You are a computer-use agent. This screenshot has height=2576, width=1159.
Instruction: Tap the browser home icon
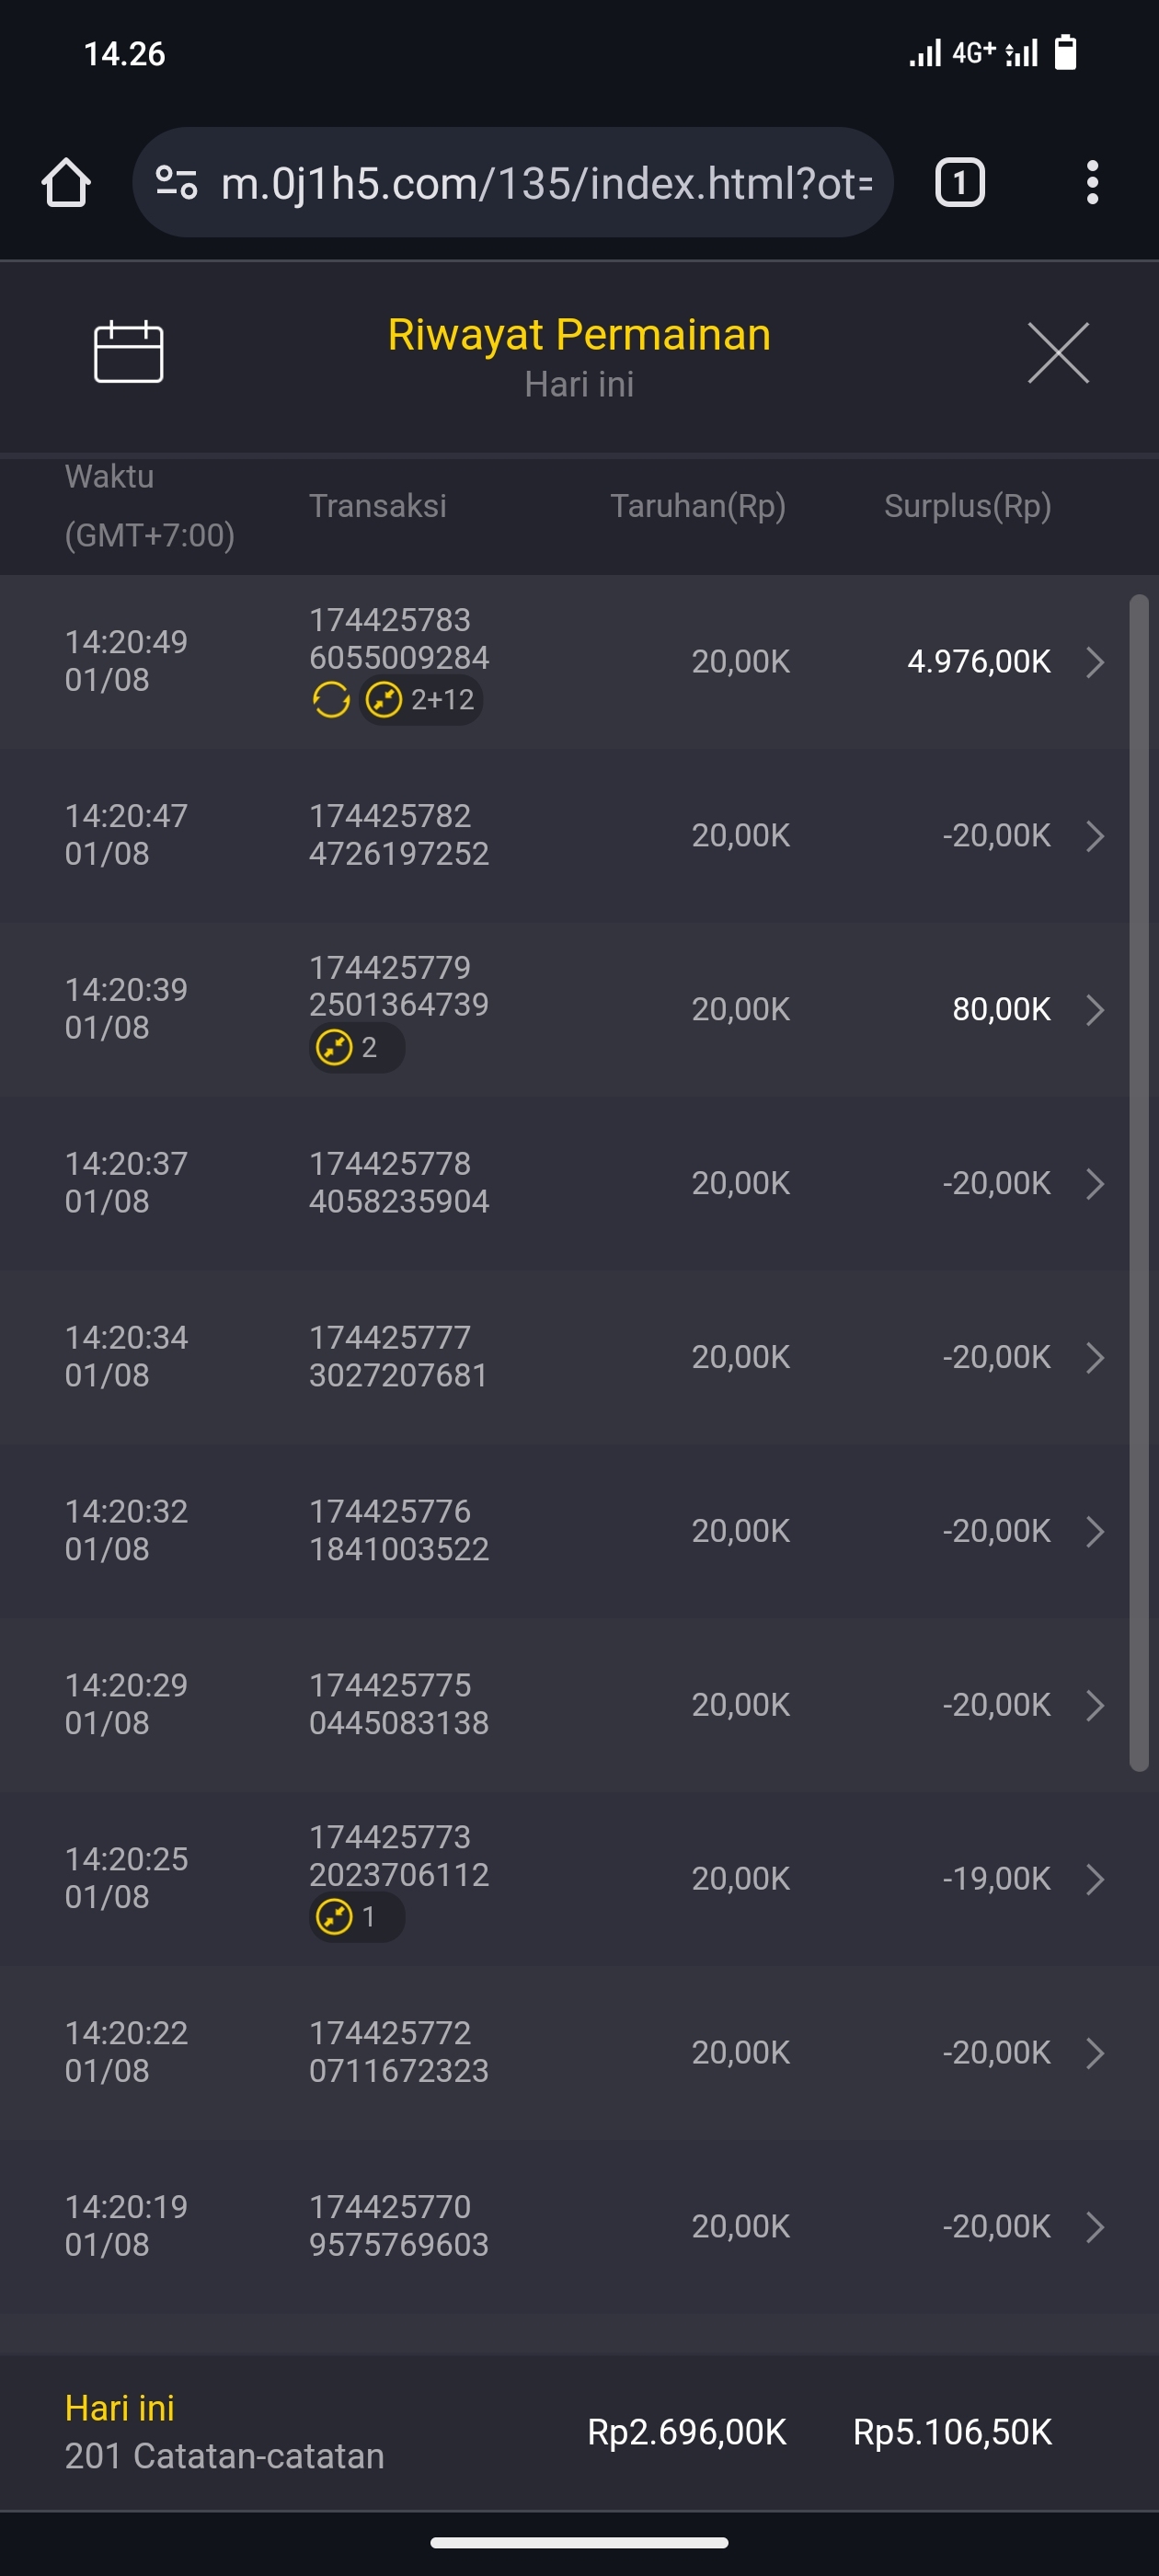click(x=66, y=183)
